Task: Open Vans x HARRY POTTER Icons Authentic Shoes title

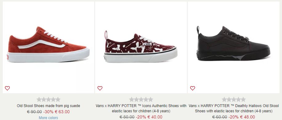Action: pyautogui.click(x=141, y=108)
